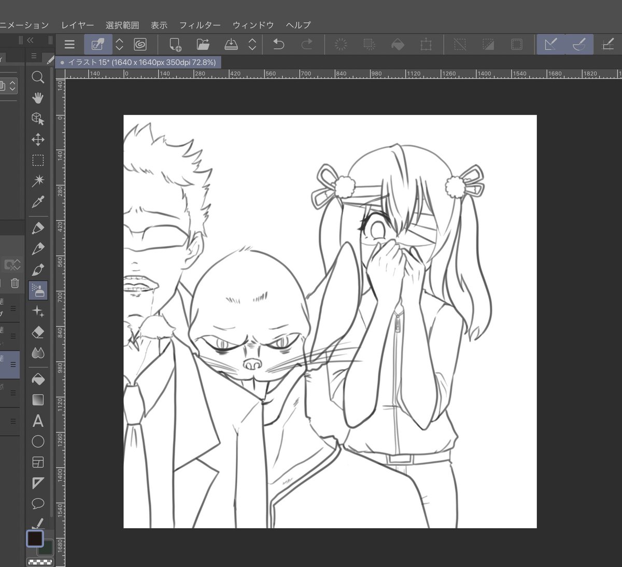
Task: Select the Fill bucket tool
Action: click(38, 379)
